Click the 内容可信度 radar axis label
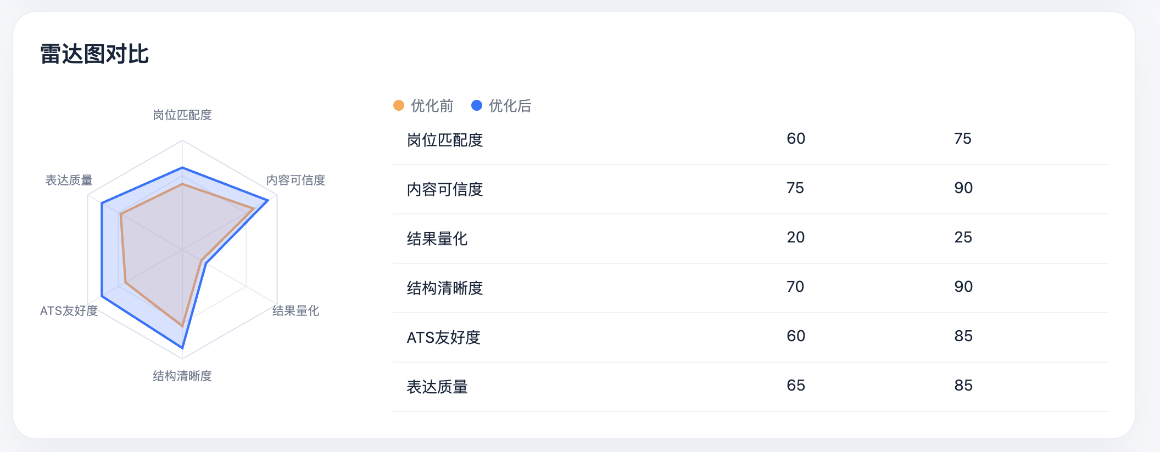 point(296,180)
